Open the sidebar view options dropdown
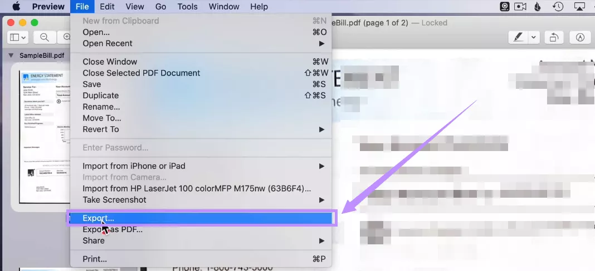The image size is (595, 271). 18,37
